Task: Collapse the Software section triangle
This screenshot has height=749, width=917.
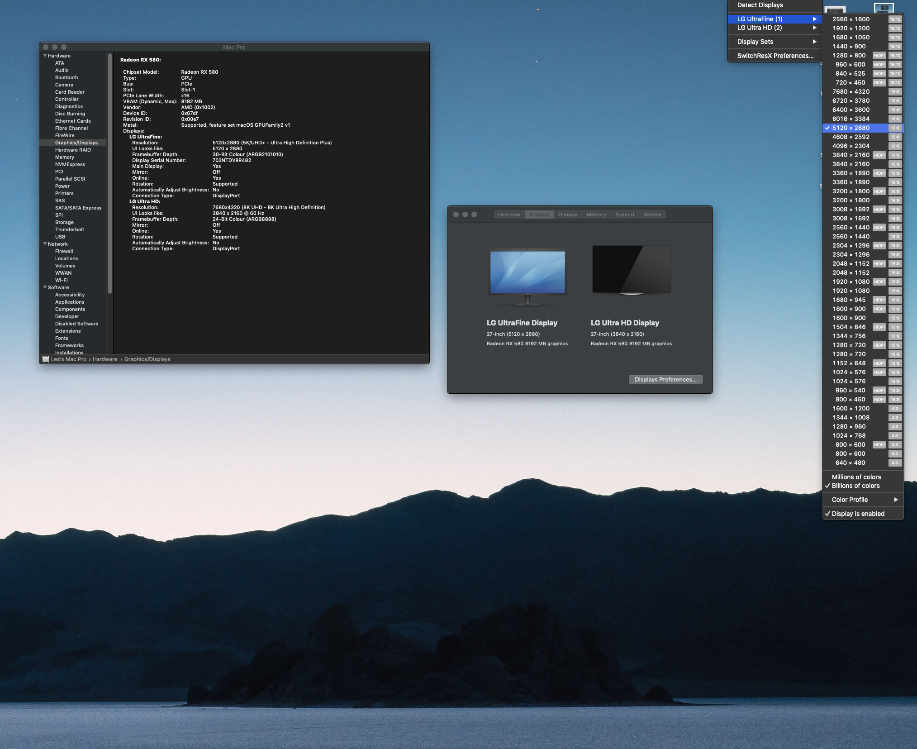Action: (45, 287)
